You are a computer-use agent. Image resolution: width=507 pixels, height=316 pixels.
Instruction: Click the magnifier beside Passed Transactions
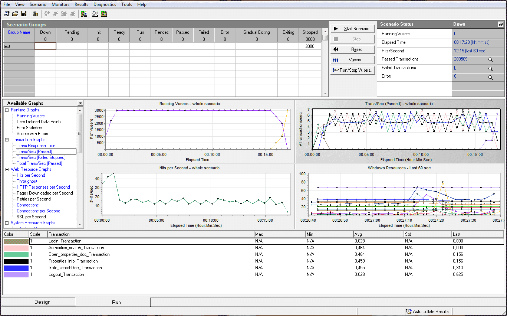(x=490, y=60)
